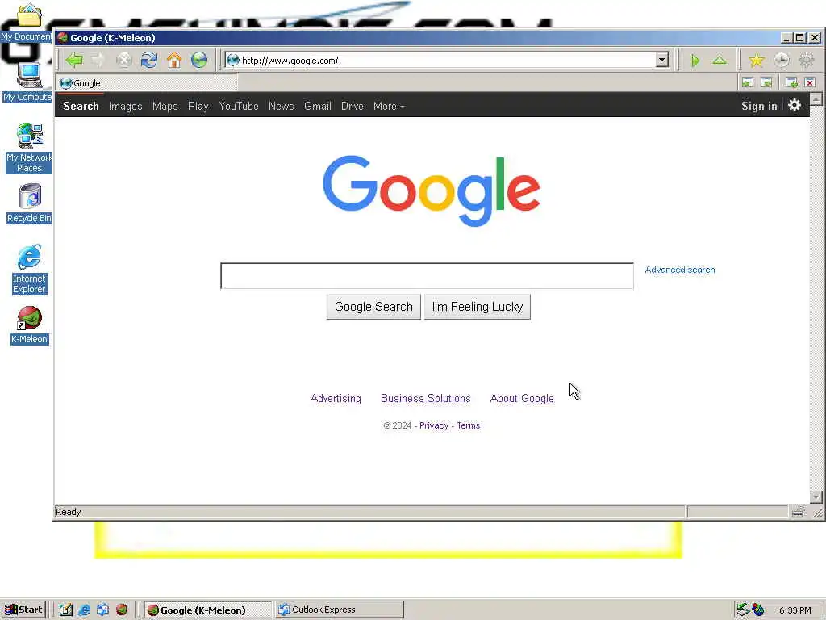Click the I'm Feeling Lucky button

(x=478, y=307)
